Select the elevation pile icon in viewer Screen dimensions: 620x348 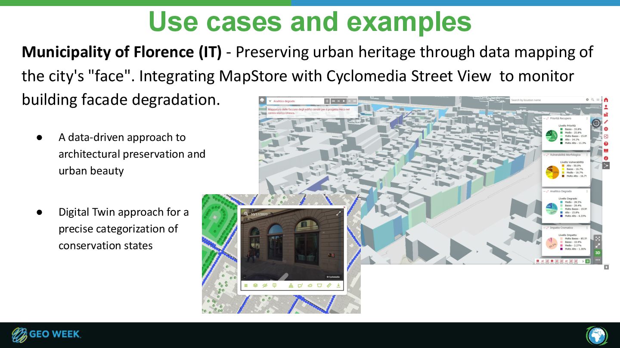[291, 286]
